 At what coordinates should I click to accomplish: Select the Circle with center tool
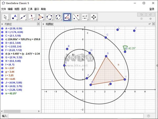[x=49, y=17]
